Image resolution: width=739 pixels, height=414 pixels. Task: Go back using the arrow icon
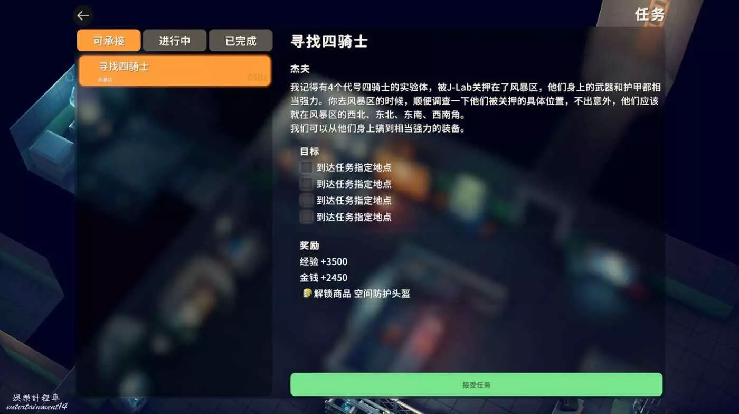[x=83, y=15]
